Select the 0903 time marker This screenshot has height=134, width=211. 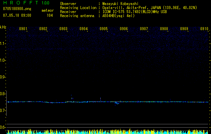63,29
